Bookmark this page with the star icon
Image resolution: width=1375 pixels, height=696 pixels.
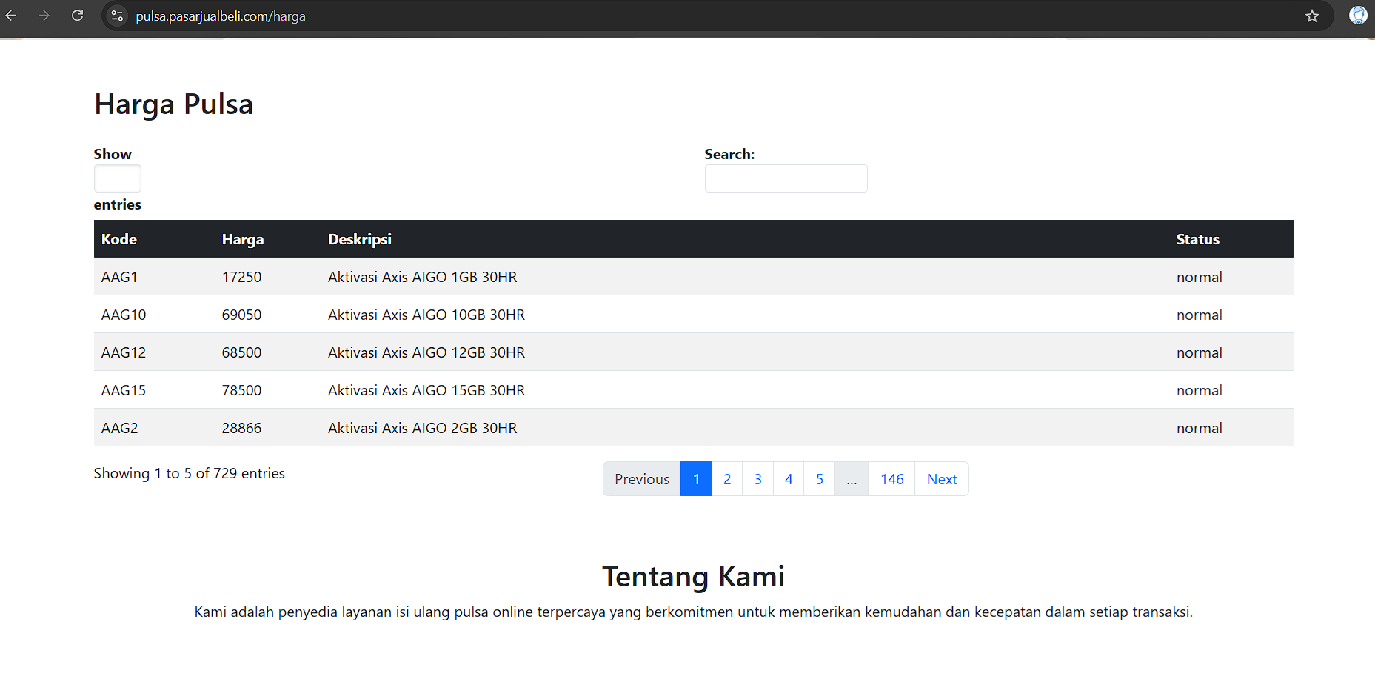coord(1312,16)
